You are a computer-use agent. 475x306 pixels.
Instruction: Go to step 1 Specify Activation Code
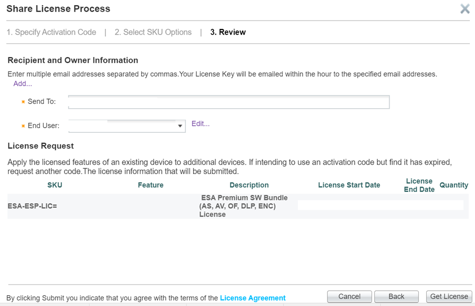coord(51,32)
